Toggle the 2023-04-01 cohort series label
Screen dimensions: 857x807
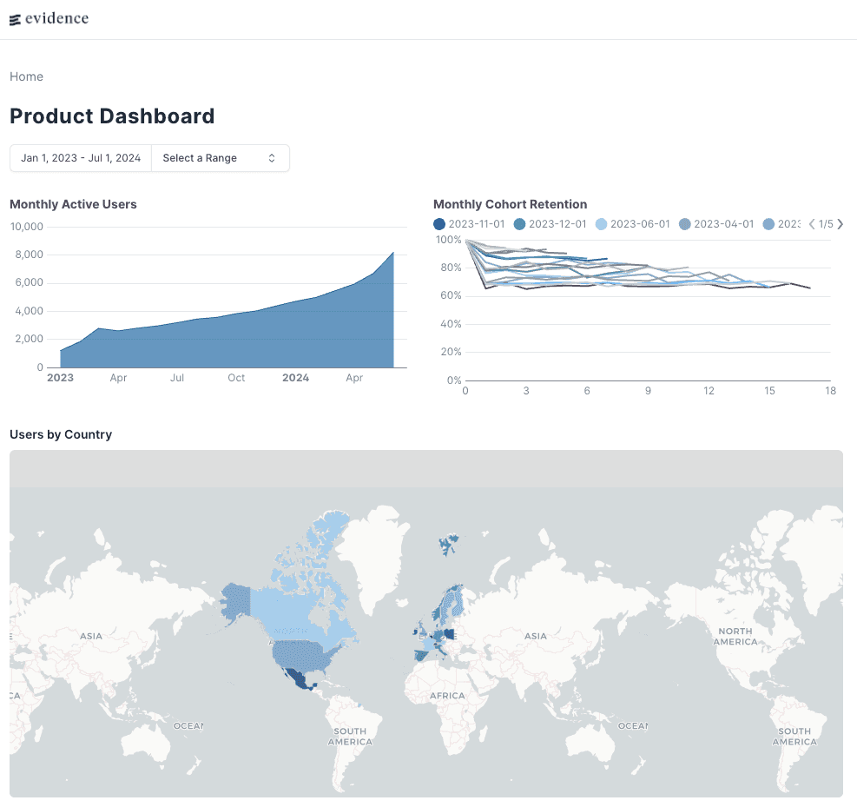tap(723, 224)
